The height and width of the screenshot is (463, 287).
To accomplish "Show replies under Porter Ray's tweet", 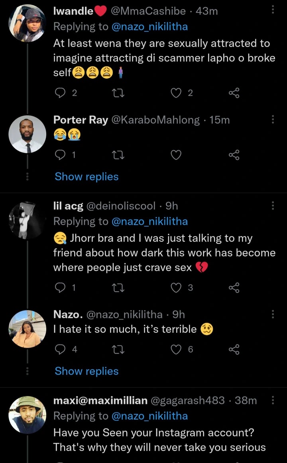I will pyautogui.click(x=86, y=176).
